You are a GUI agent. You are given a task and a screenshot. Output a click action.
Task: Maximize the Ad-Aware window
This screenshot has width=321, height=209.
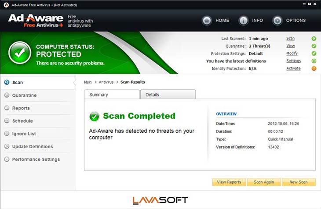(310, 4)
